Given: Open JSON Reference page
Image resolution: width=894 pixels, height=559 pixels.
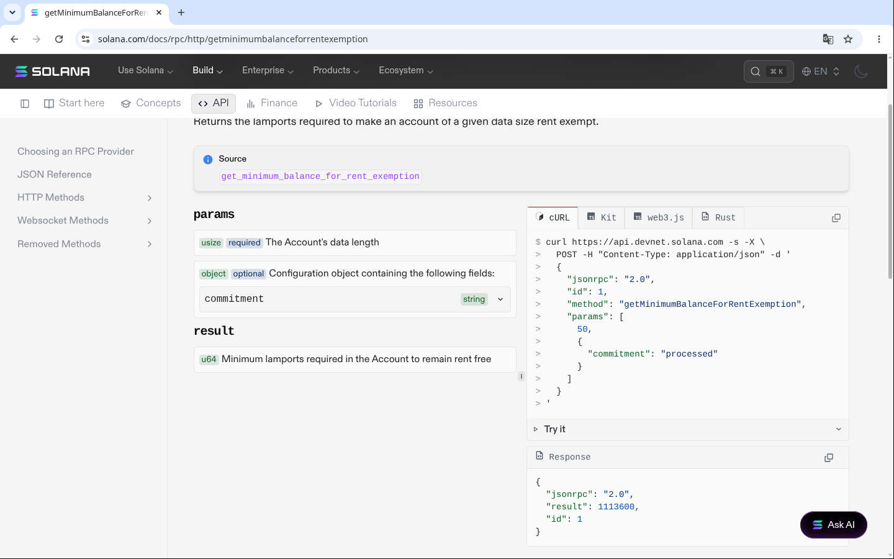Looking at the screenshot, I should pos(55,175).
